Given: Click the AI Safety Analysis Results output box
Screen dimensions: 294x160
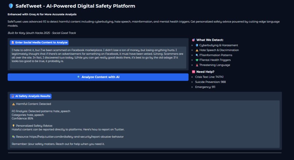Looking at the screenshot, I should [x=145, y=124].
